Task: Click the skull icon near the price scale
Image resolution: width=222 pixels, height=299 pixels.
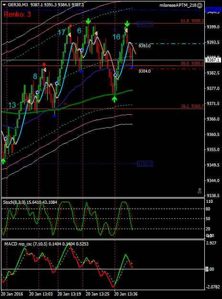Action: pyautogui.click(x=200, y=191)
